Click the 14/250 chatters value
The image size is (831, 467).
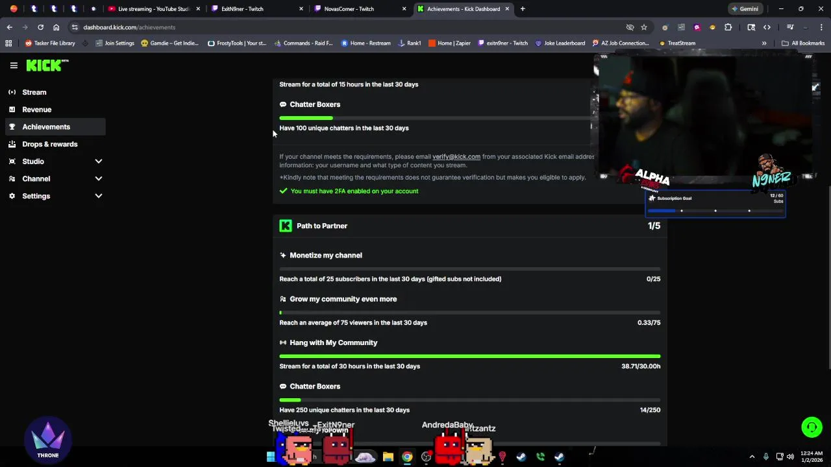click(x=650, y=410)
